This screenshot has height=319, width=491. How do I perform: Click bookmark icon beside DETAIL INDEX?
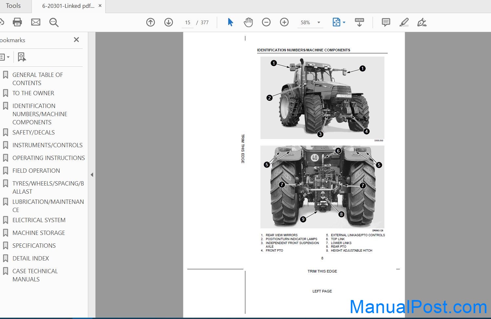6,258
